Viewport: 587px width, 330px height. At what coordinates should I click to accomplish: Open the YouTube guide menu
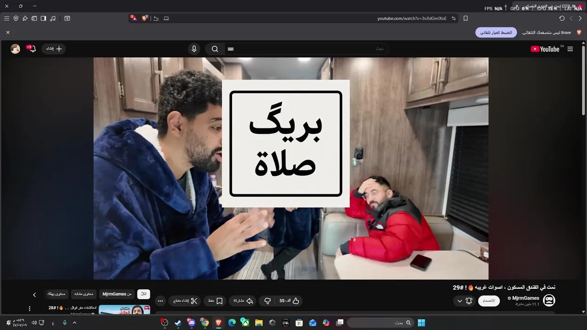pyautogui.click(x=570, y=49)
